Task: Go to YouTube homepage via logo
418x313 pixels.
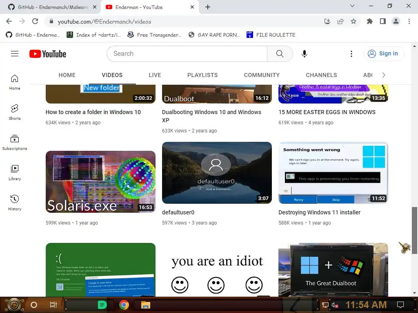Action: (48, 54)
